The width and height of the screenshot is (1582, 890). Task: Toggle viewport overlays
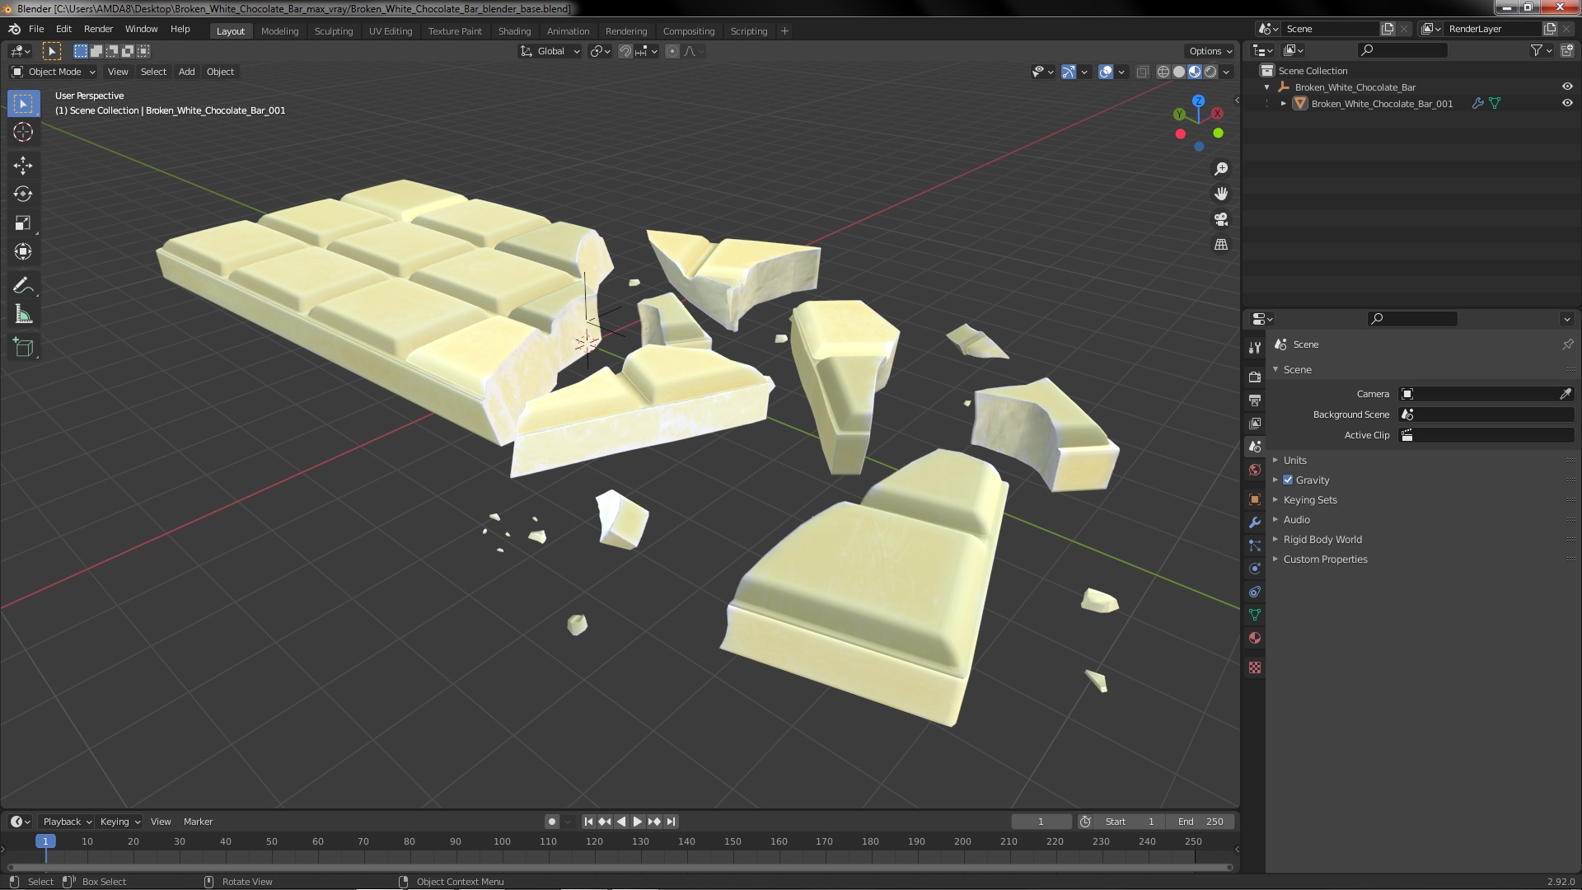point(1106,72)
